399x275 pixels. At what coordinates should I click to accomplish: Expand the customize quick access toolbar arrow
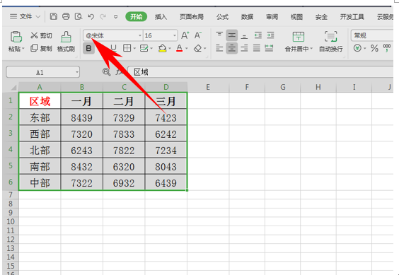115,17
